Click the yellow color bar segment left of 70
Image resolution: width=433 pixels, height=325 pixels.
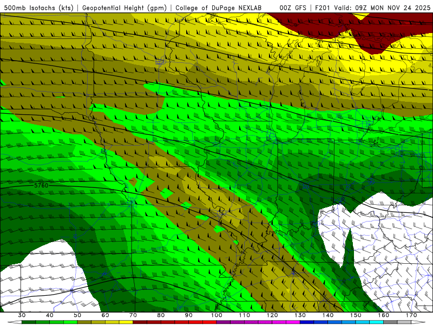pos(126,322)
